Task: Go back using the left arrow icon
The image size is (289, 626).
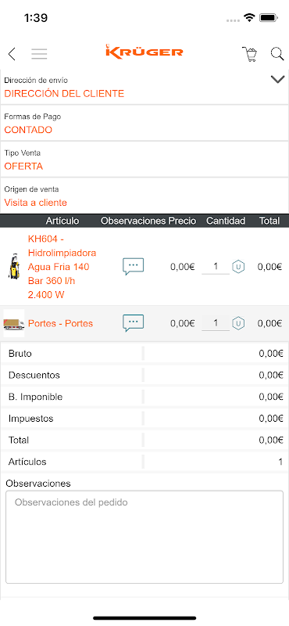Action: click(x=12, y=53)
